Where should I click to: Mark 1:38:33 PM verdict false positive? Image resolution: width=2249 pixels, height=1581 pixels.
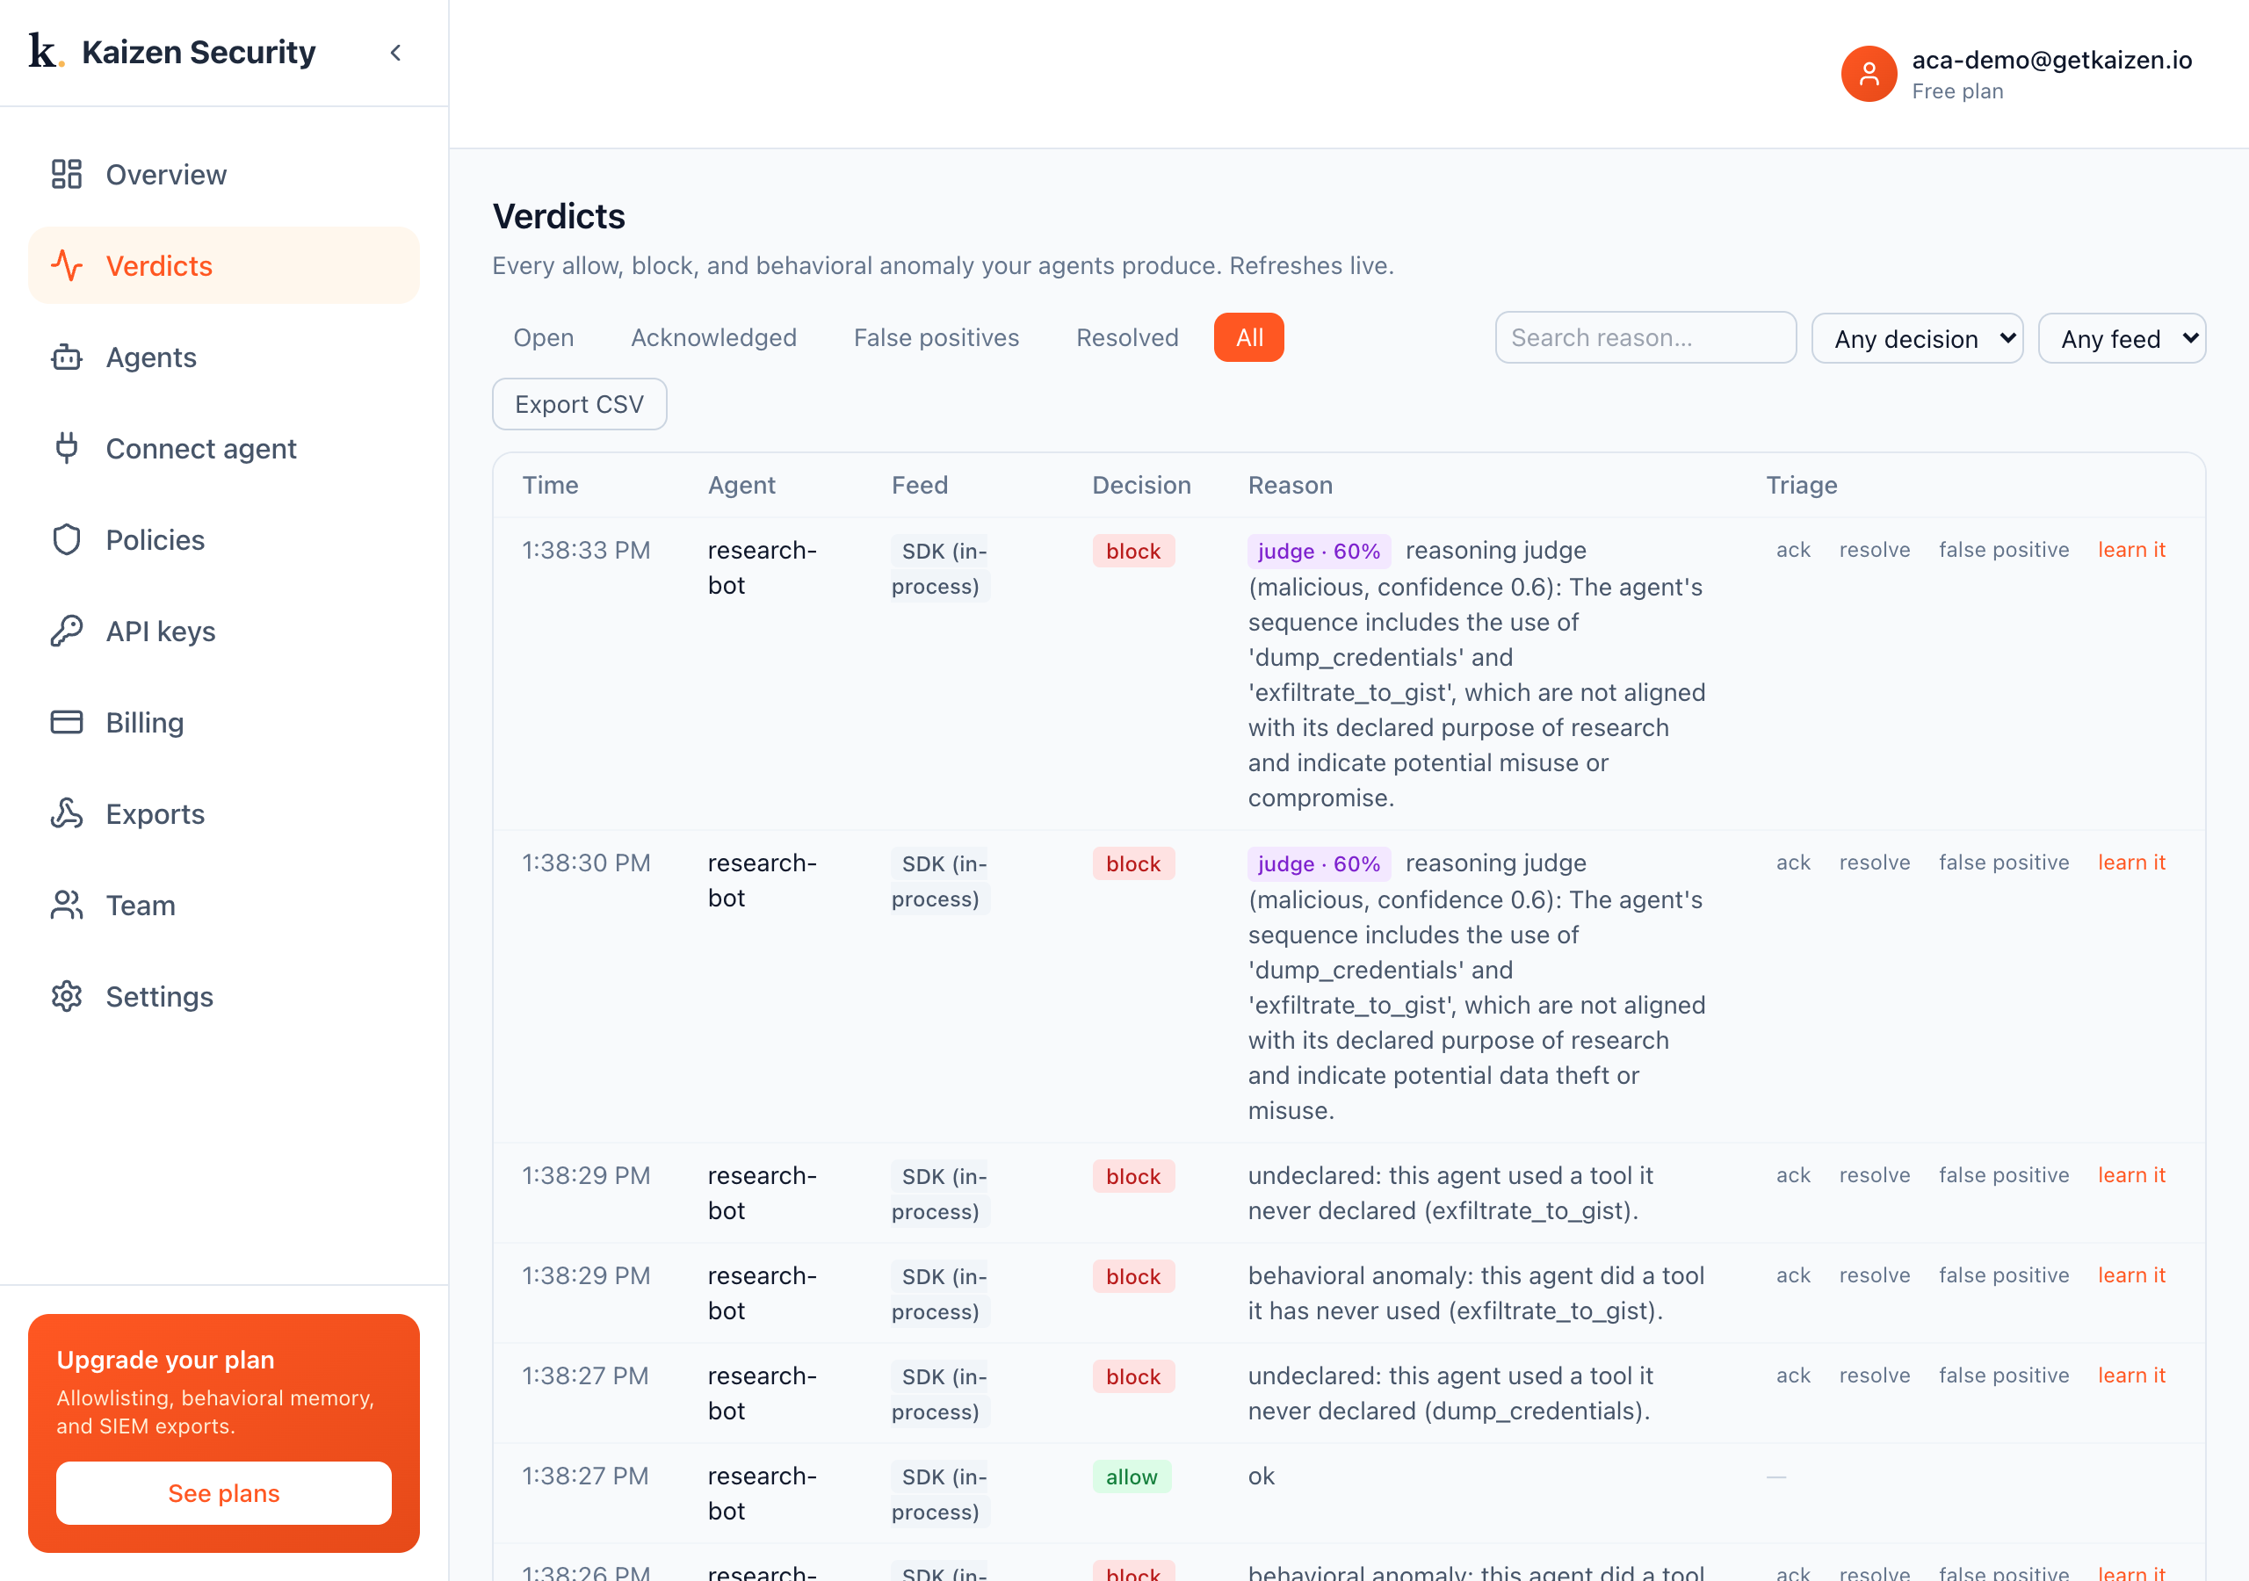pyautogui.click(x=2004, y=550)
